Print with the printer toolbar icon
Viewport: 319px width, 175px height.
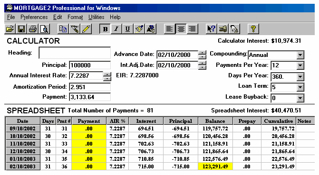point(32,29)
